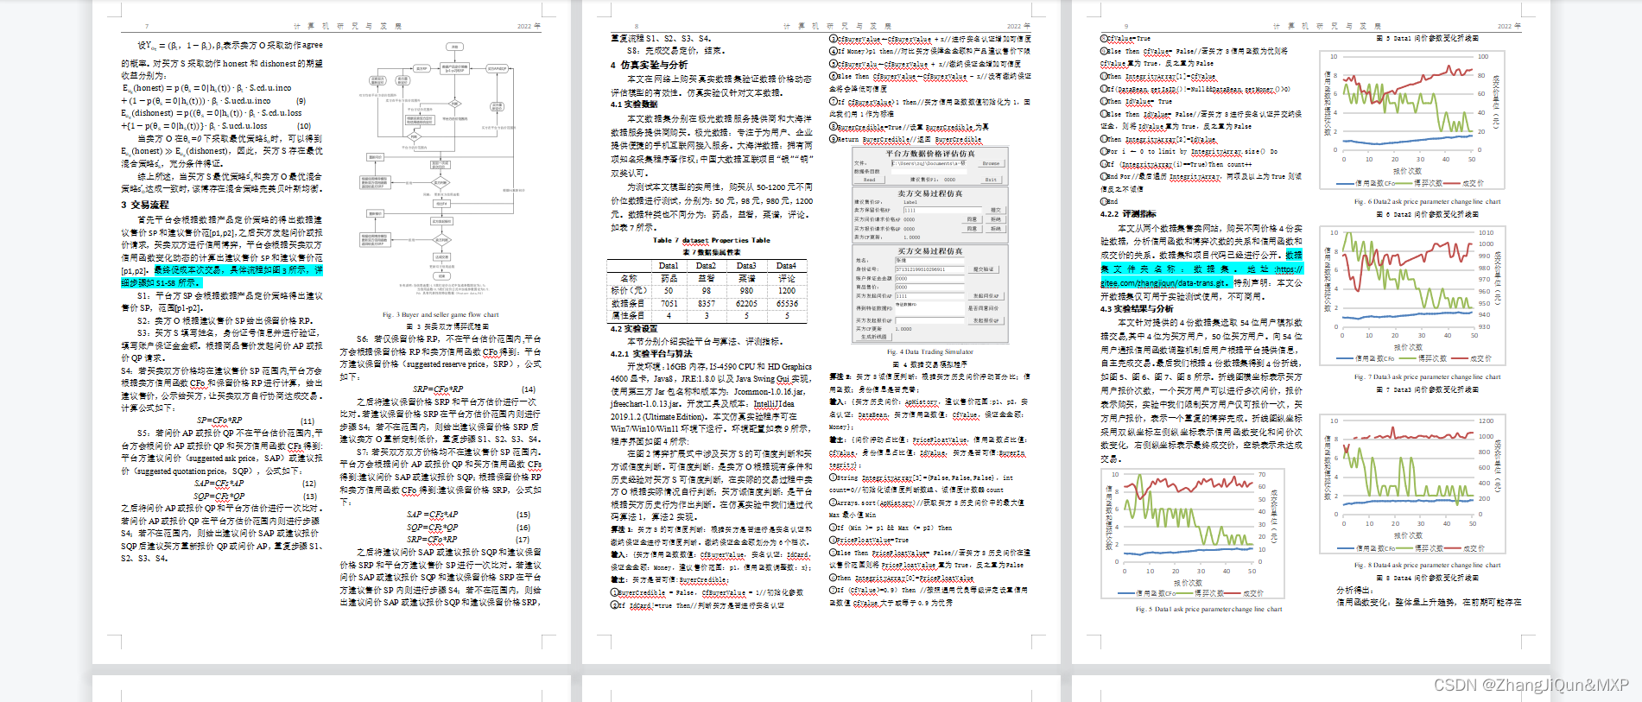1642x702 pixels.
Task: Select the Fig. 7 Data3 line chart
Action: 1411,295
